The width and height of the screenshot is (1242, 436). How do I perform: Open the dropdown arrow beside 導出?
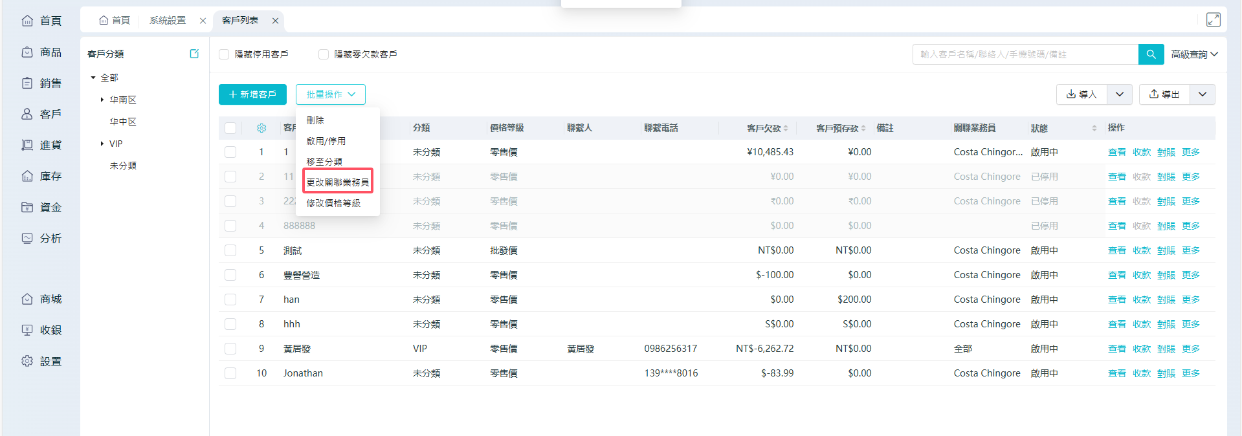coord(1202,94)
